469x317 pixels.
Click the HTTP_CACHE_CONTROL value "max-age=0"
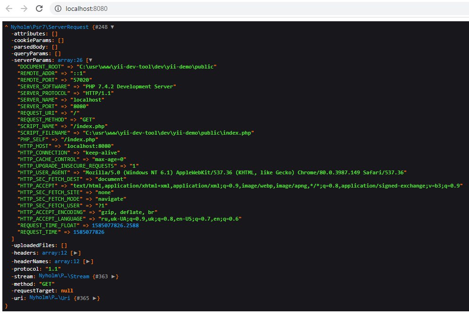click(109, 159)
